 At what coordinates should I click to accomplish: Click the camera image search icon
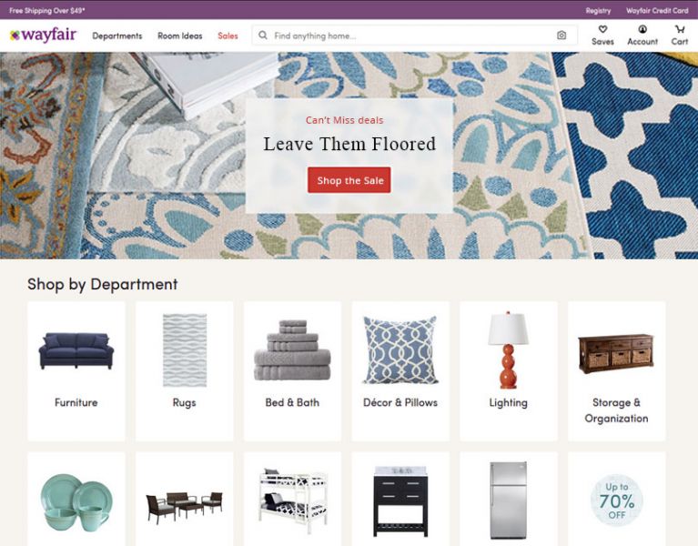[561, 35]
